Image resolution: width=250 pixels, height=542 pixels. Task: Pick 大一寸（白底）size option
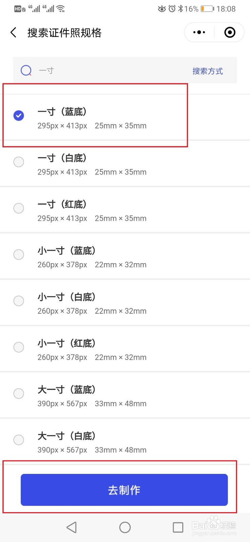125,441
